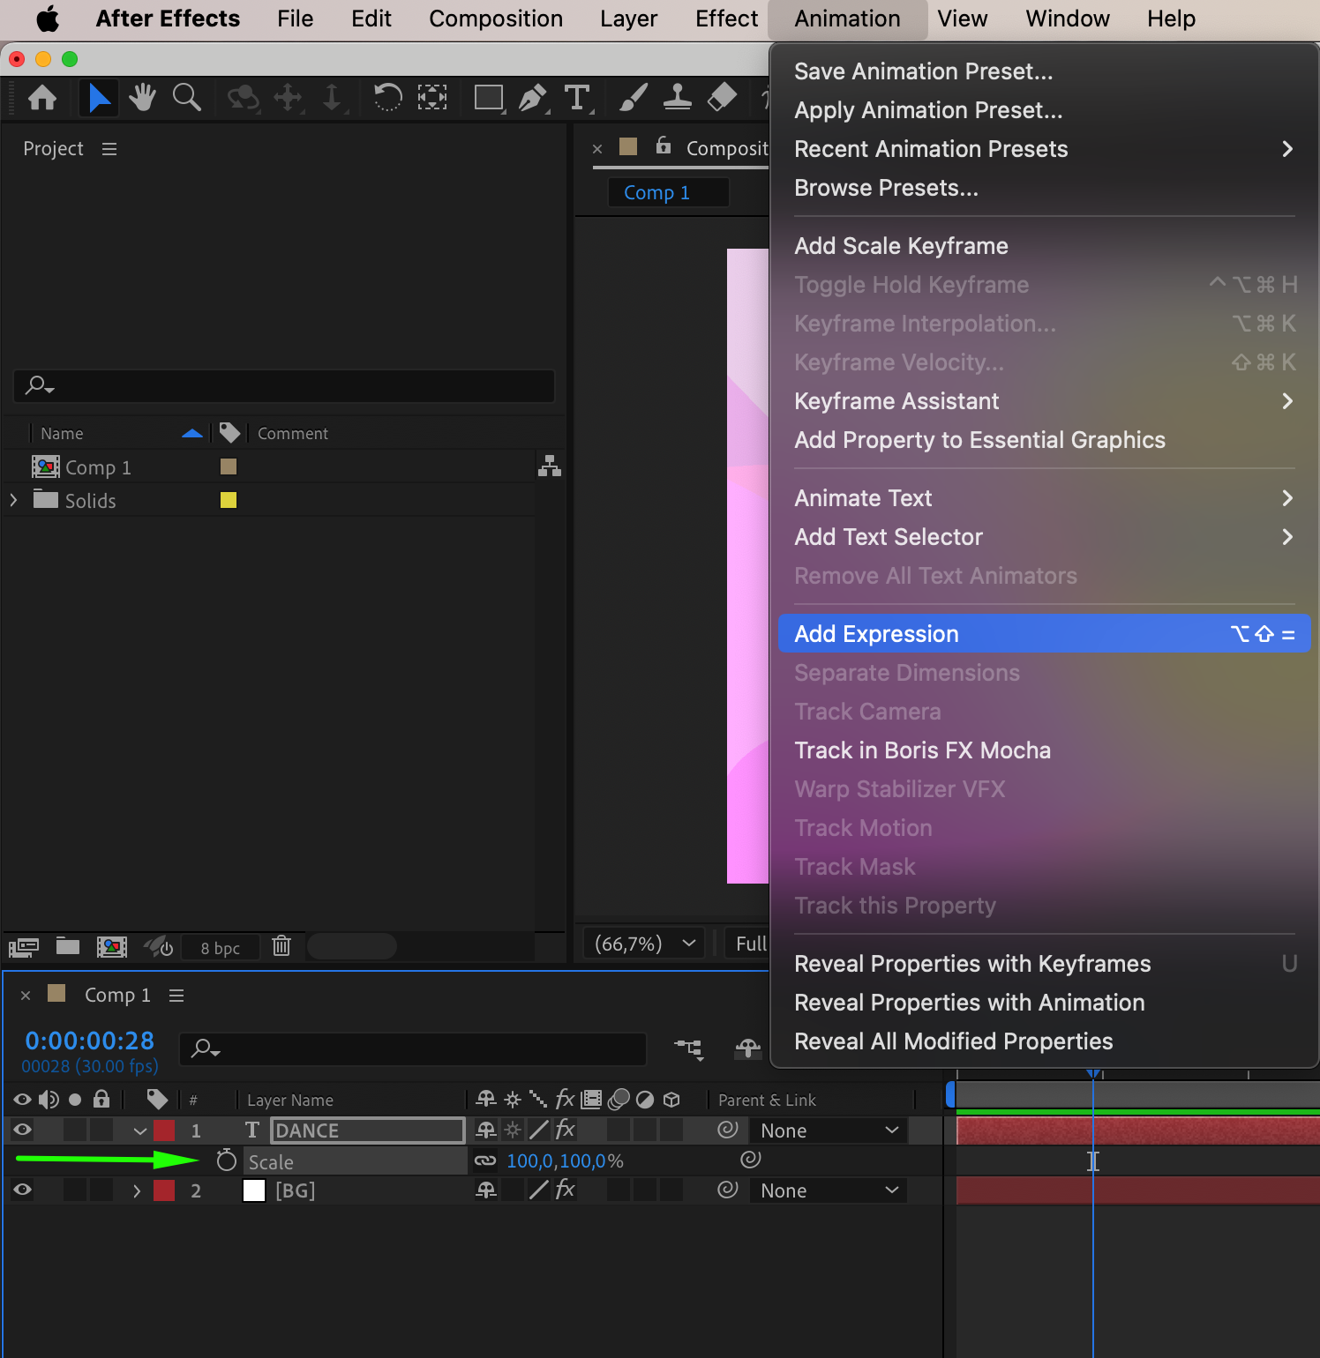Click the DANCE layer parent pick whip
The width and height of the screenshot is (1320, 1358).
(x=727, y=1130)
